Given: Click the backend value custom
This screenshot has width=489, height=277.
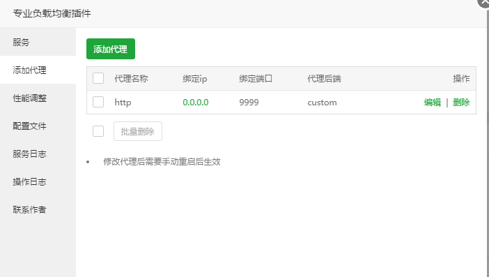Looking at the screenshot, I should coord(322,103).
